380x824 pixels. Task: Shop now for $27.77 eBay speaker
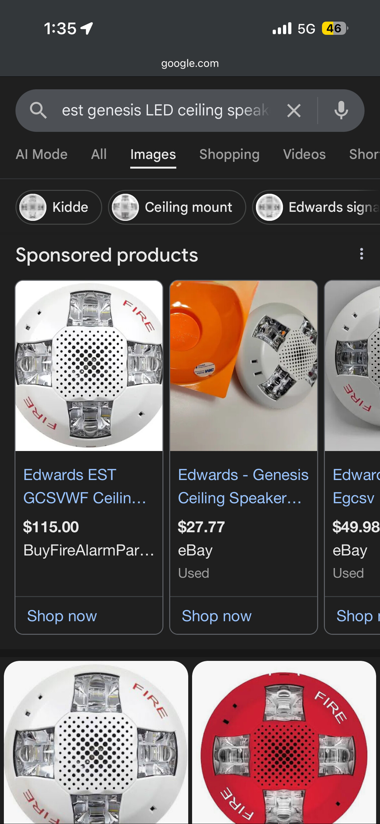coord(217,616)
